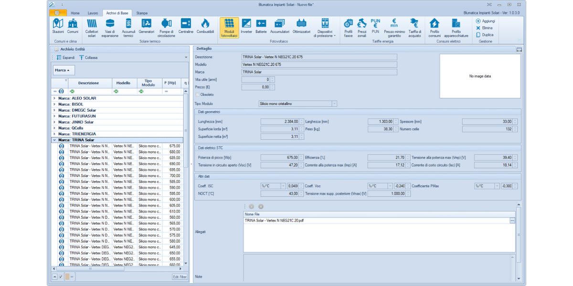Viewport: 573px width, 286px height.
Task: Click Elimina to delete the entity
Action: [484, 28]
